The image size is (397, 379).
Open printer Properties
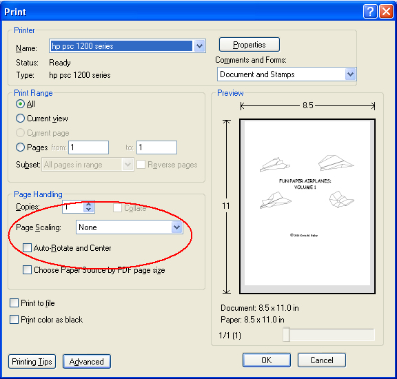coord(250,45)
